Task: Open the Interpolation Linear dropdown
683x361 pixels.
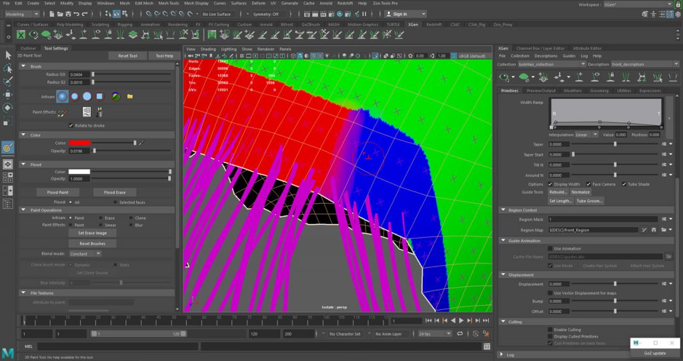Action: tap(587, 135)
